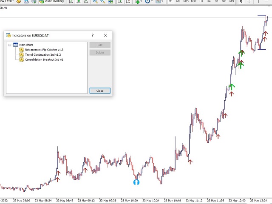Toggle the AutoTrading button
This screenshot has width=272, height=204.
click(x=51, y=1)
